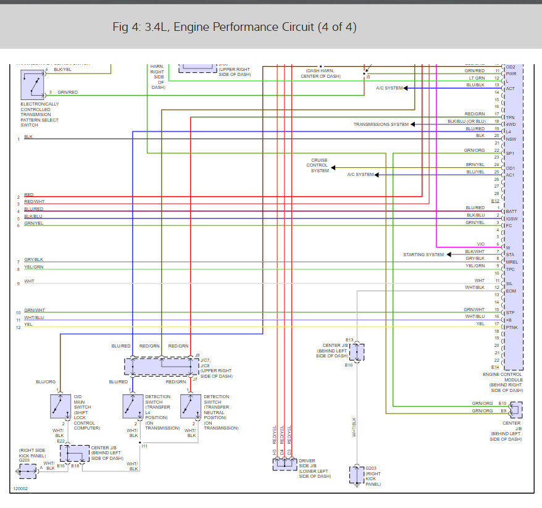This screenshot has width=542, height=508.
Task: Click the Cruise Control System arrow
Action: [x=333, y=168]
